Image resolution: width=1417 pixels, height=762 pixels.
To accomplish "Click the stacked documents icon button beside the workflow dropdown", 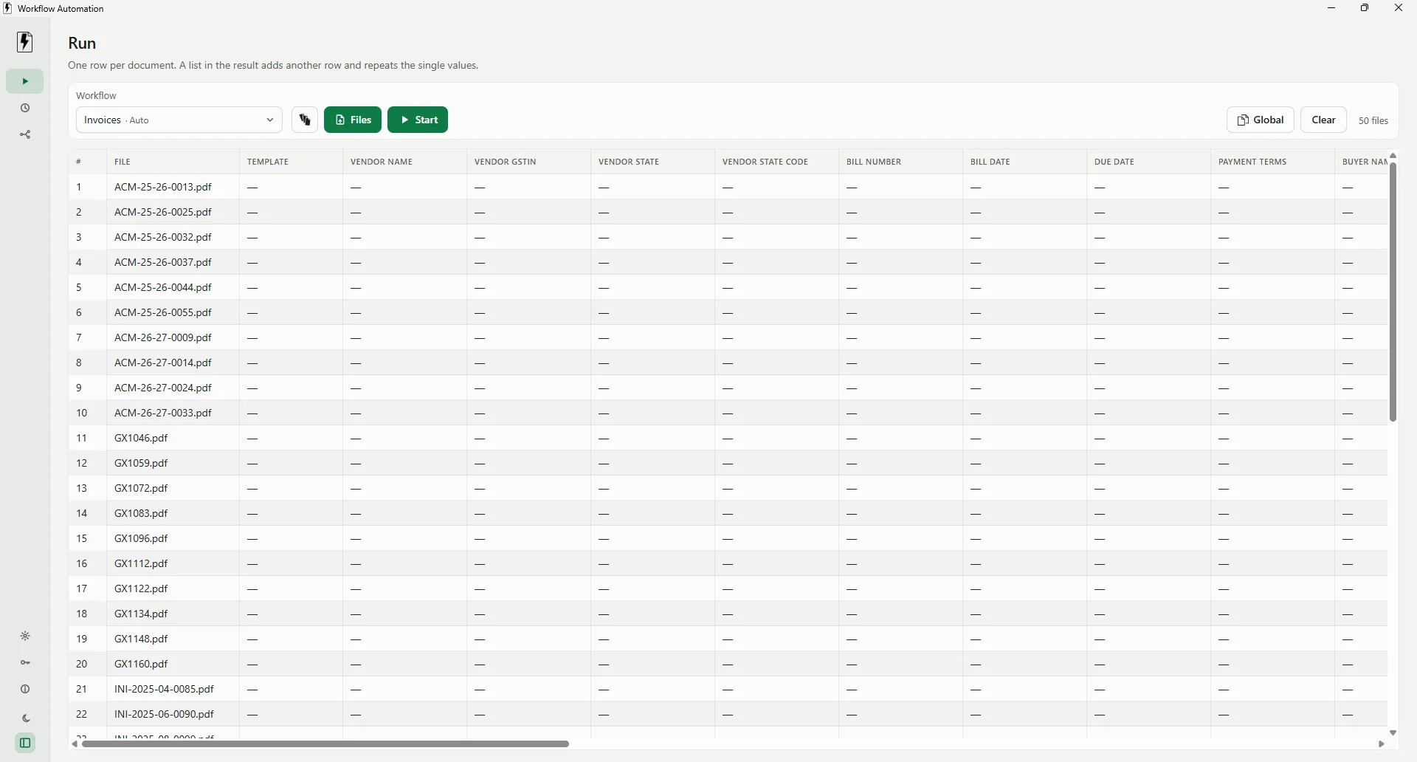I will pyautogui.click(x=305, y=120).
